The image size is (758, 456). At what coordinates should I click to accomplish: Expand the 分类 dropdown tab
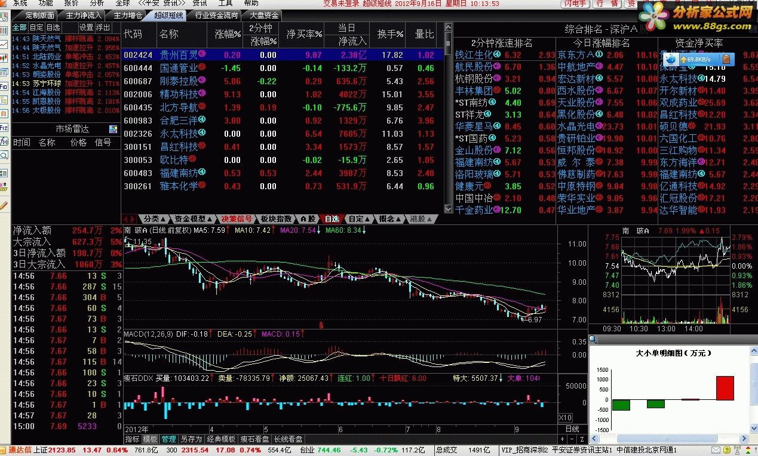pyautogui.click(x=155, y=218)
